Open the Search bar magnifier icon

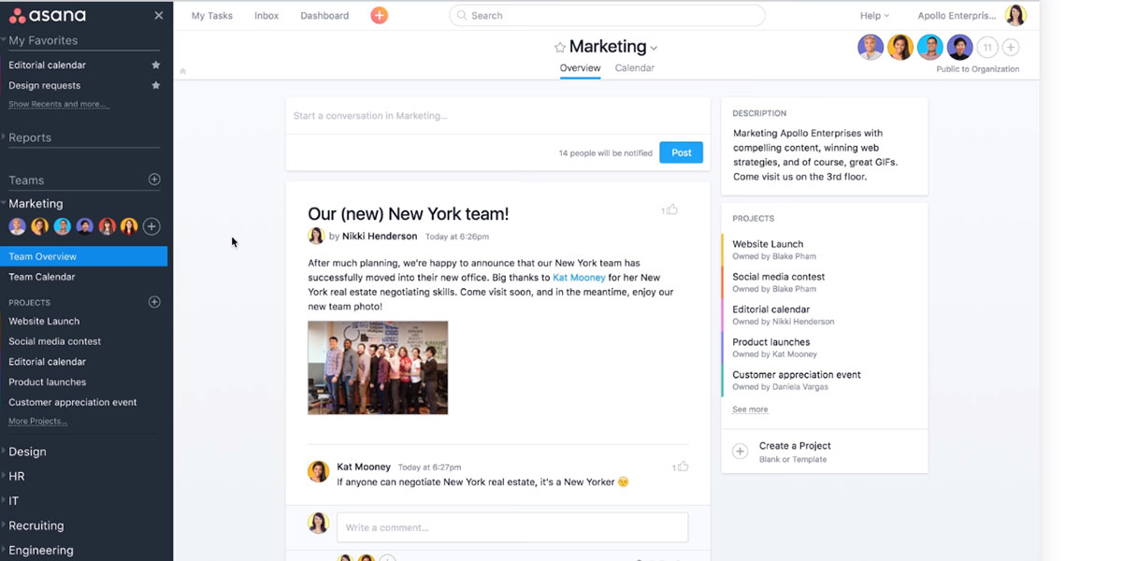click(x=462, y=15)
